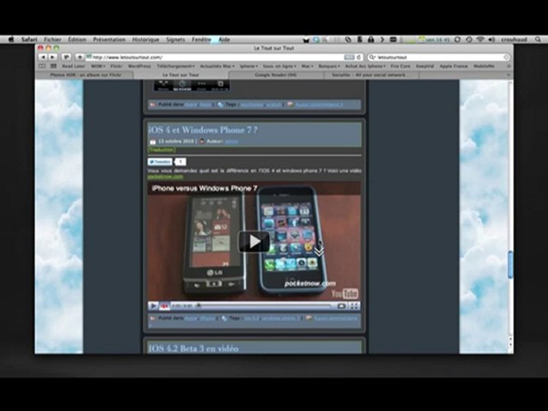This screenshot has width=548, height=411.
Task: Click the YouTube logo on the video
Action: (x=345, y=293)
